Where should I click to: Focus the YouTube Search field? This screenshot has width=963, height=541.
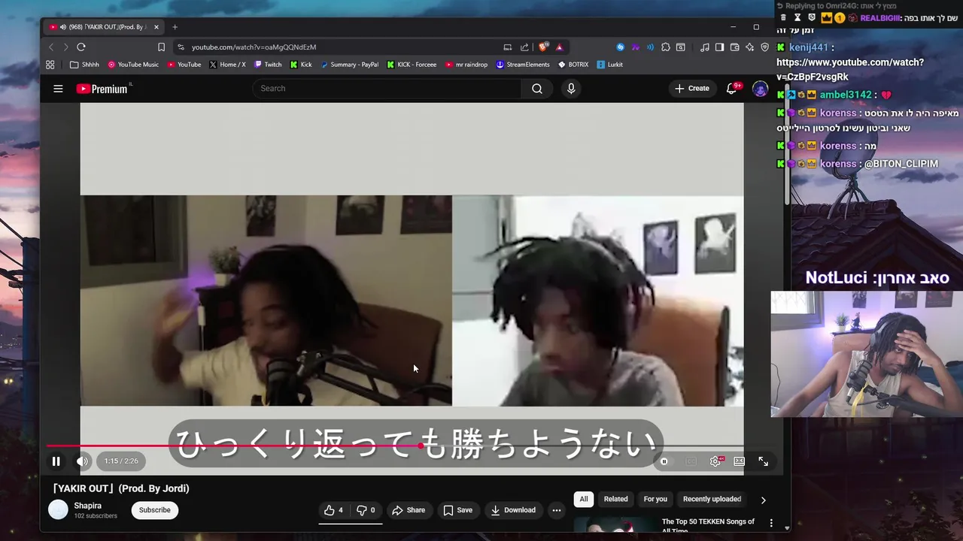[387, 89]
